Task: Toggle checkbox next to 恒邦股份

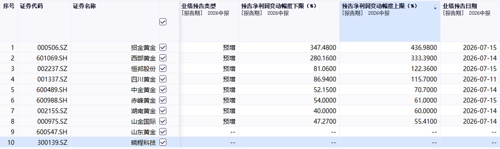Action: click(x=163, y=68)
